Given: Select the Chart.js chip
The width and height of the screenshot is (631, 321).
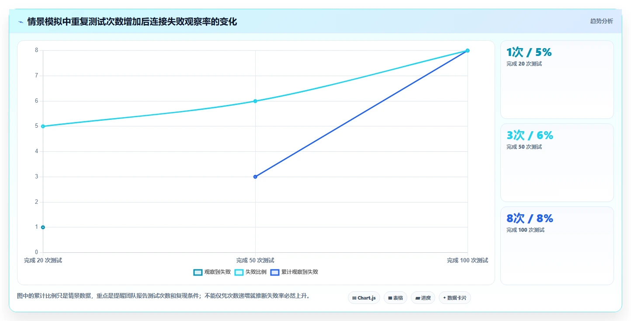Looking at the screenshot, I should point(364,298).
